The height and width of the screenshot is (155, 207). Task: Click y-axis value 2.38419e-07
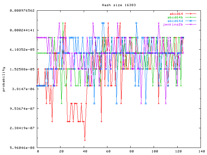[22, 128]
